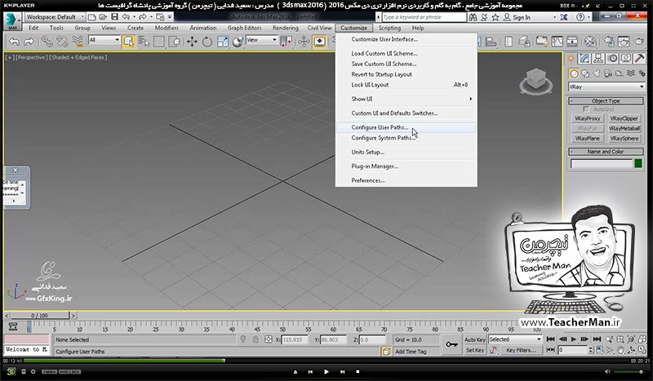Collapse the Object Type rollout

(x=606, y=101)
